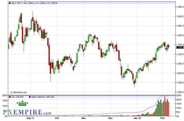Click the 250K right open interest axis label
Image resolution: width=184 pixels, height=121 pixels.
[179, 95]
